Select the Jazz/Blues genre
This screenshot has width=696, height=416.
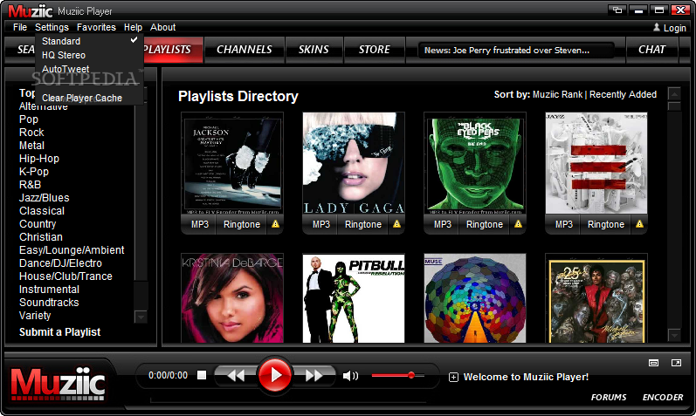click(x=44, y=197)
